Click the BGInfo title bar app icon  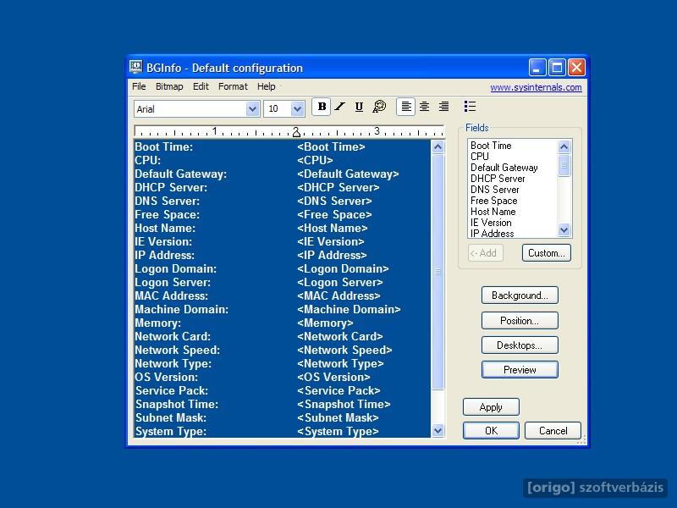(135, 67)
